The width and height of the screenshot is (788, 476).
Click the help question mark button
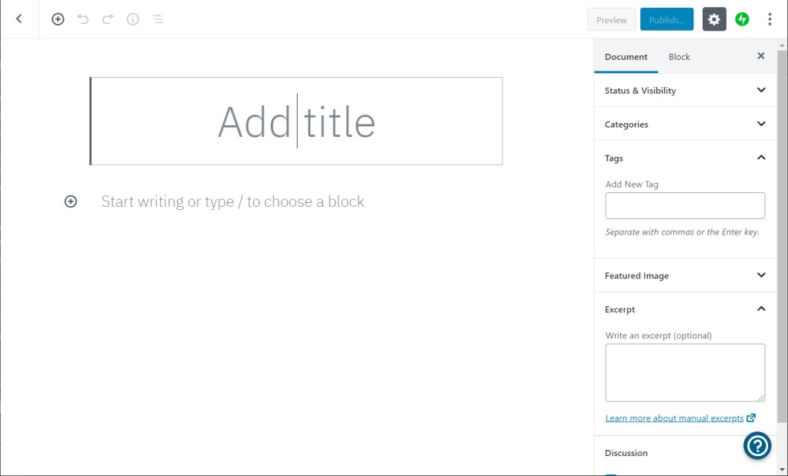pyautogui.click(x=757, y=445)
